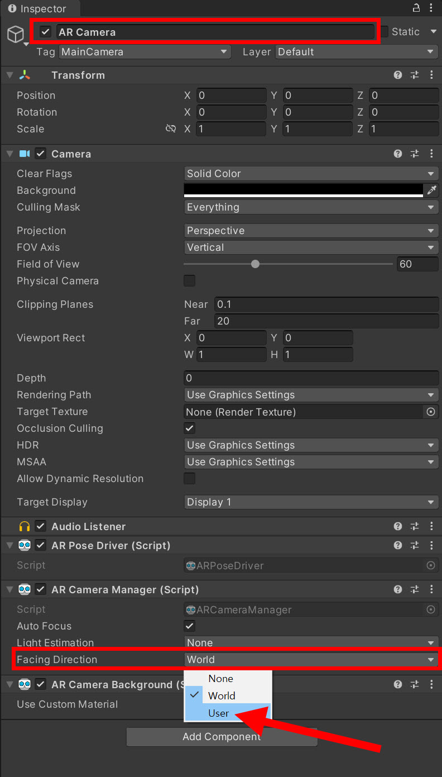The width and height of the screenshot is (442, 777).
Task: Toggle AR Camera GameObject active checkbox
Action: coord(46,32)
